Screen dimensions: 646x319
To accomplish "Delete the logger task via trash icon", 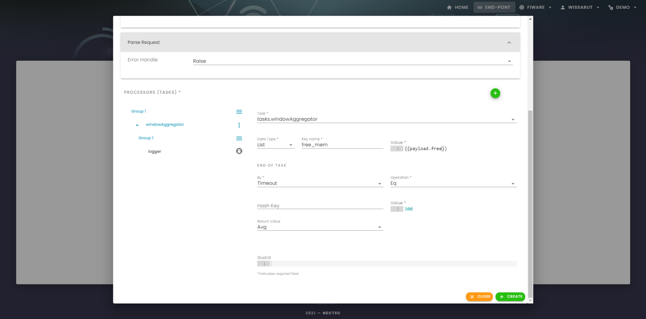I will point(239,151).
